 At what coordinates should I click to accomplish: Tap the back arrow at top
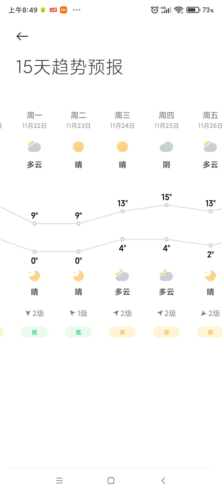tap(22, 36)
